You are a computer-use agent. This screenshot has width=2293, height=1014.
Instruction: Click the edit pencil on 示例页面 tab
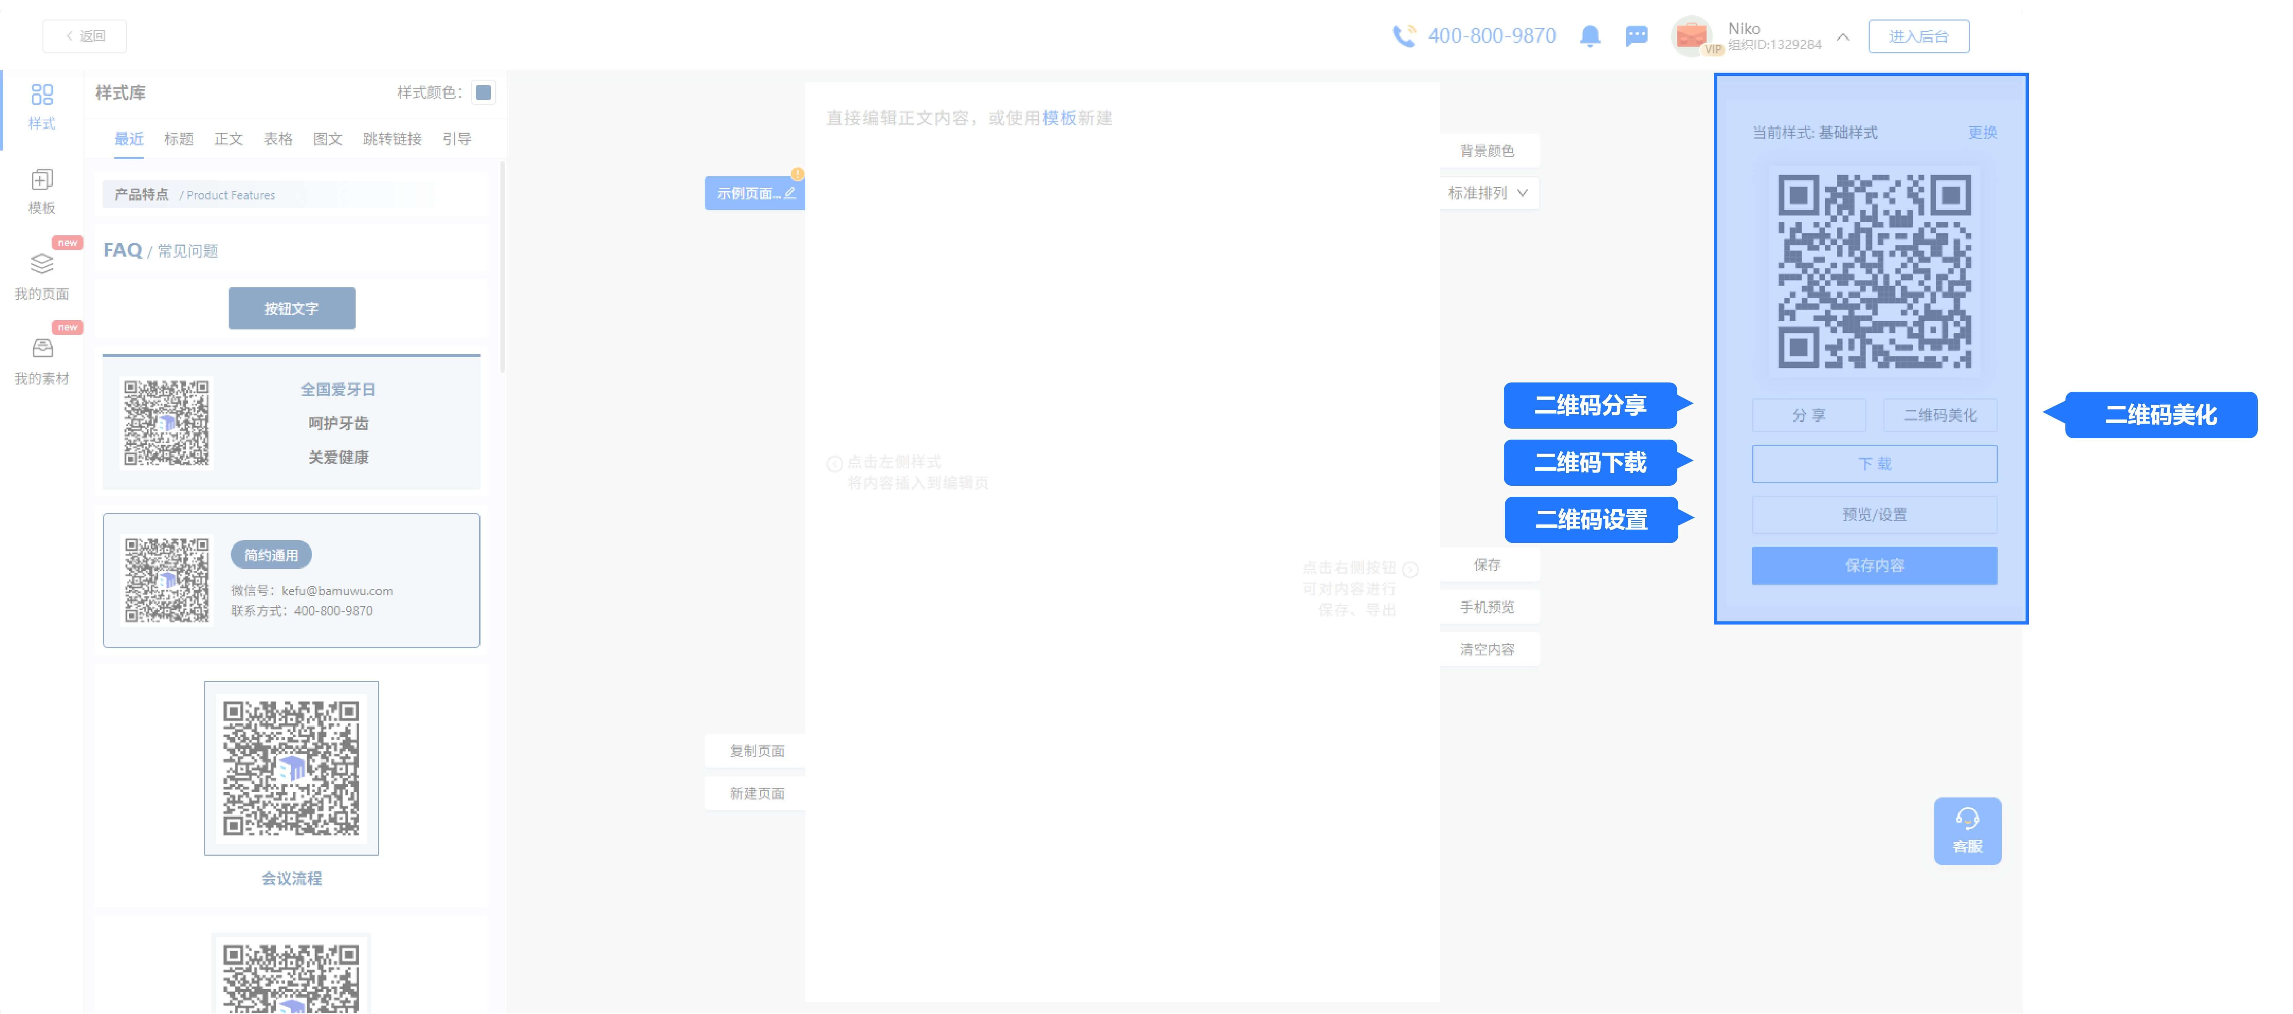click(790, 193)
